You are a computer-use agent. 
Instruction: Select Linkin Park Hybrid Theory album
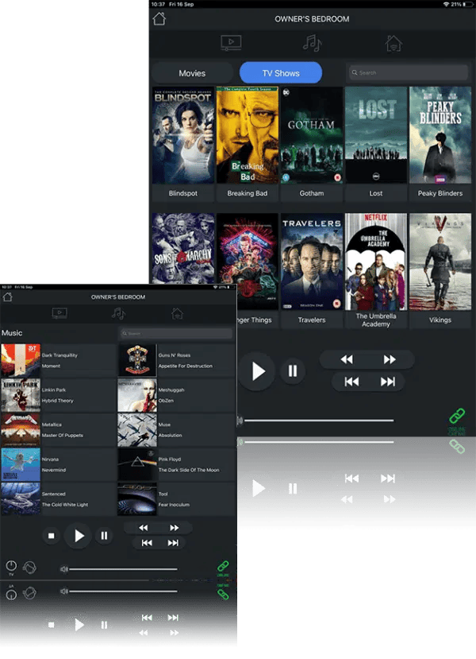tap(58, 395)
